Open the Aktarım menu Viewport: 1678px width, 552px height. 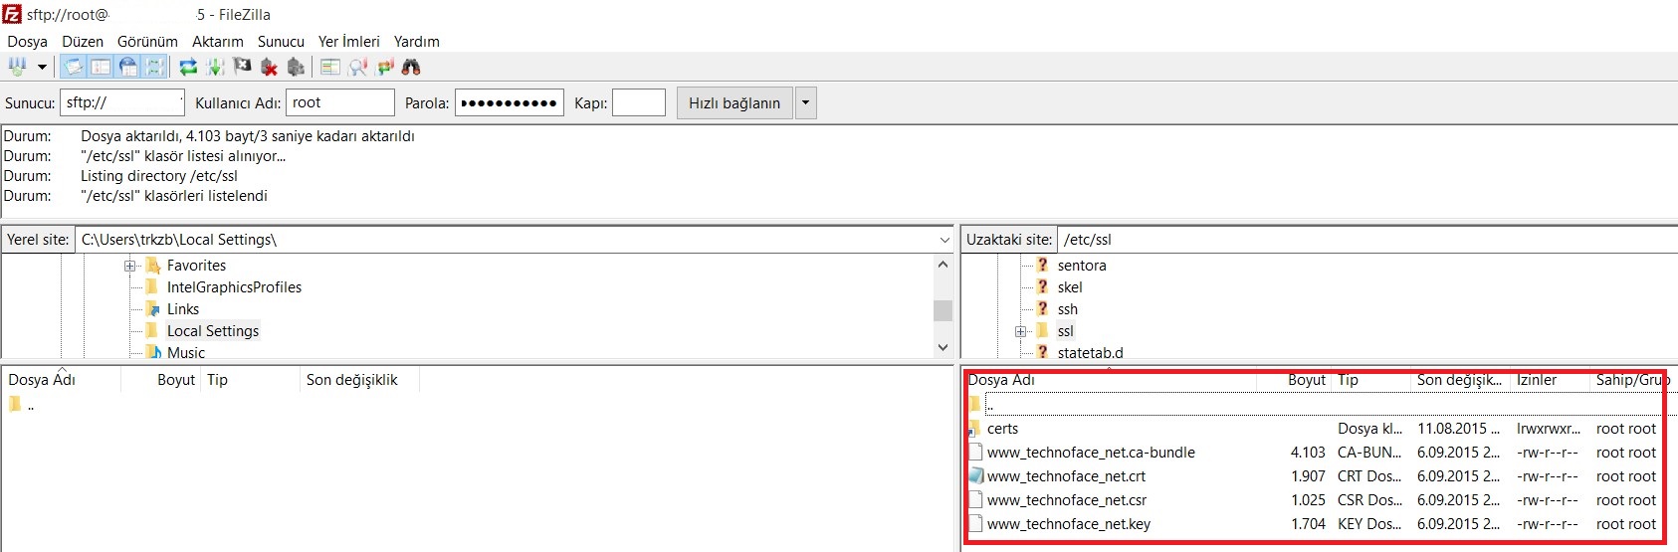click(218, 42)
